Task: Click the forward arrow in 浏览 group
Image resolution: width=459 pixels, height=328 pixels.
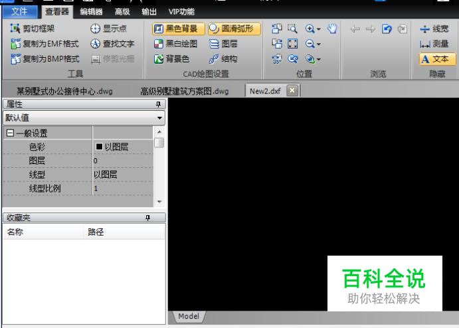Action: click(x=371, y=29)
